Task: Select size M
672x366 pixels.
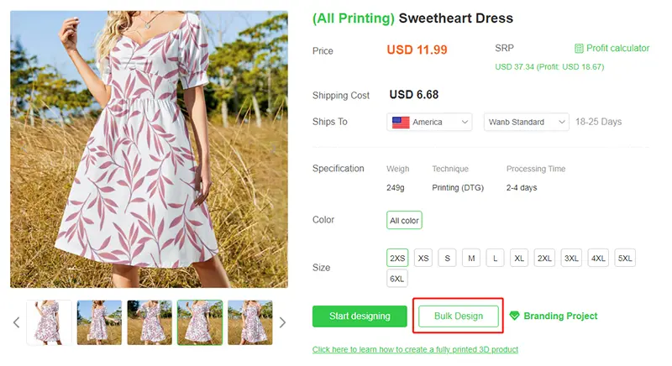Action: 471,258
